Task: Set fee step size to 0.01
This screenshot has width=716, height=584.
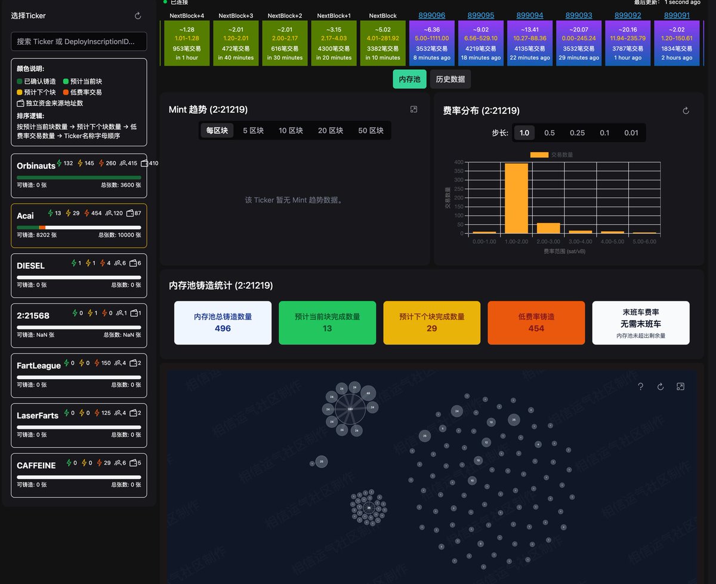Action: [x=631, y=133]
